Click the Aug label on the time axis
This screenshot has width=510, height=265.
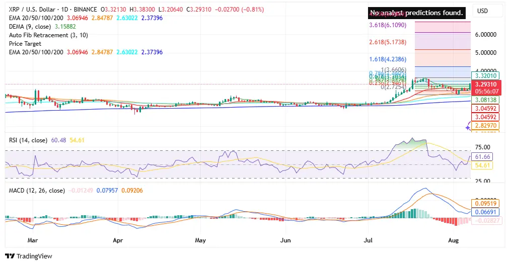[x=454, y=240]
